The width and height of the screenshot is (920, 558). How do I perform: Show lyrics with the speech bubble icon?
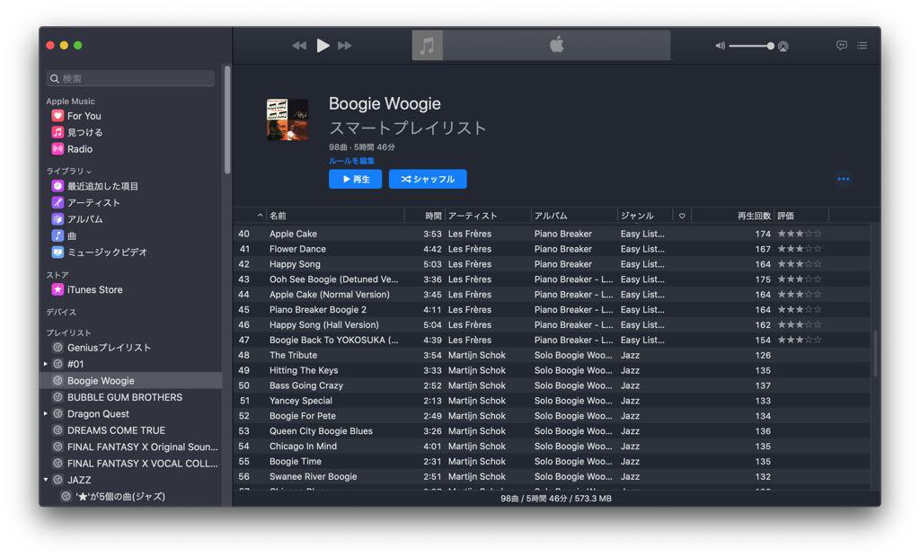point(841,45)
